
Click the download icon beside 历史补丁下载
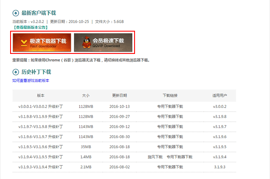[16, 72]
